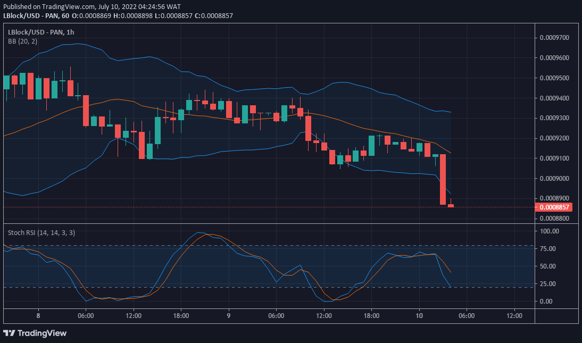Click the first 06:00 time label after 8

86,315
